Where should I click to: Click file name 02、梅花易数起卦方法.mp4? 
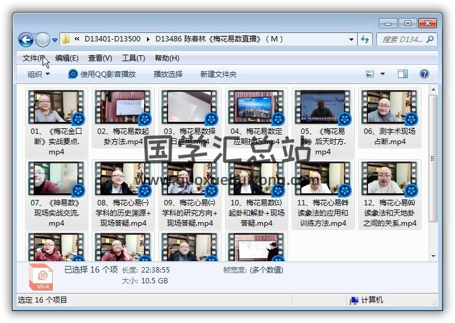tap(123, 136)
